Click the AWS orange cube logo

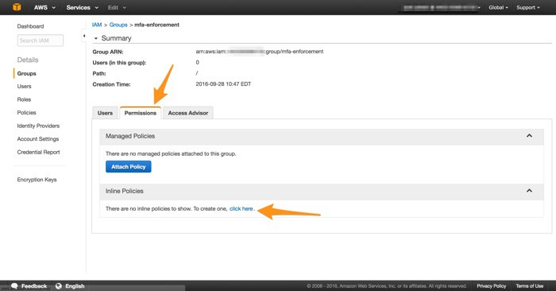[17, 7]
